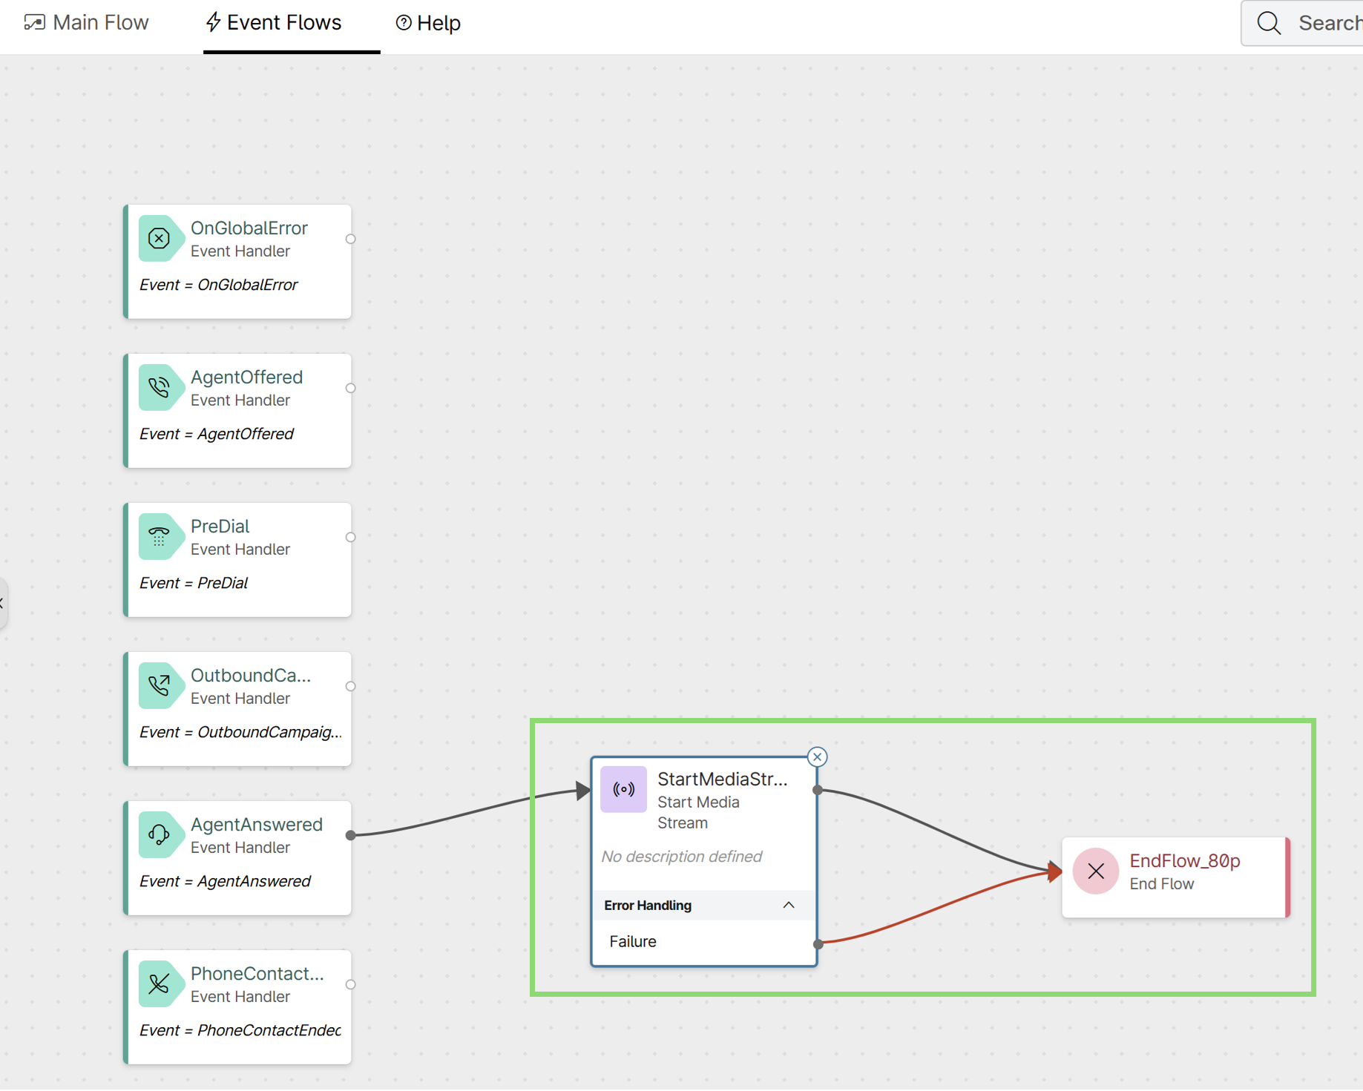This screenshot has width=1363, height=1091.
Task: Select the EndFlow_80p node title
Action: 1184,861
